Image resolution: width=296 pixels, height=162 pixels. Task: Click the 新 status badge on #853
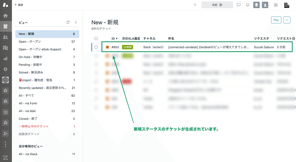107,47
